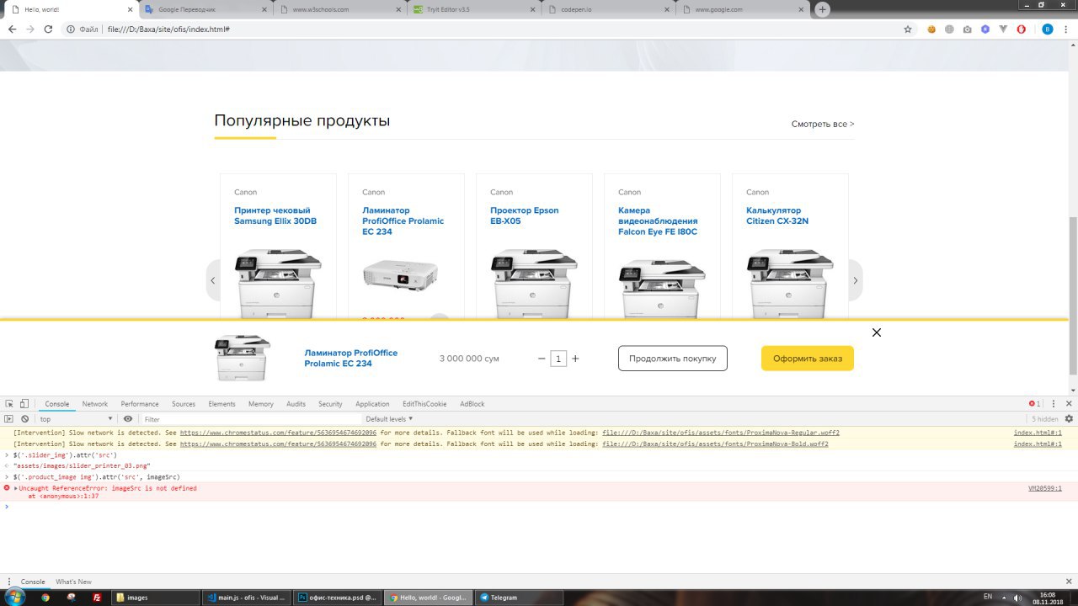Viewport: 1078px width, 606px height.
Task: Switch to the codepen.io browser tab
Action: click(x=606, y=9)
